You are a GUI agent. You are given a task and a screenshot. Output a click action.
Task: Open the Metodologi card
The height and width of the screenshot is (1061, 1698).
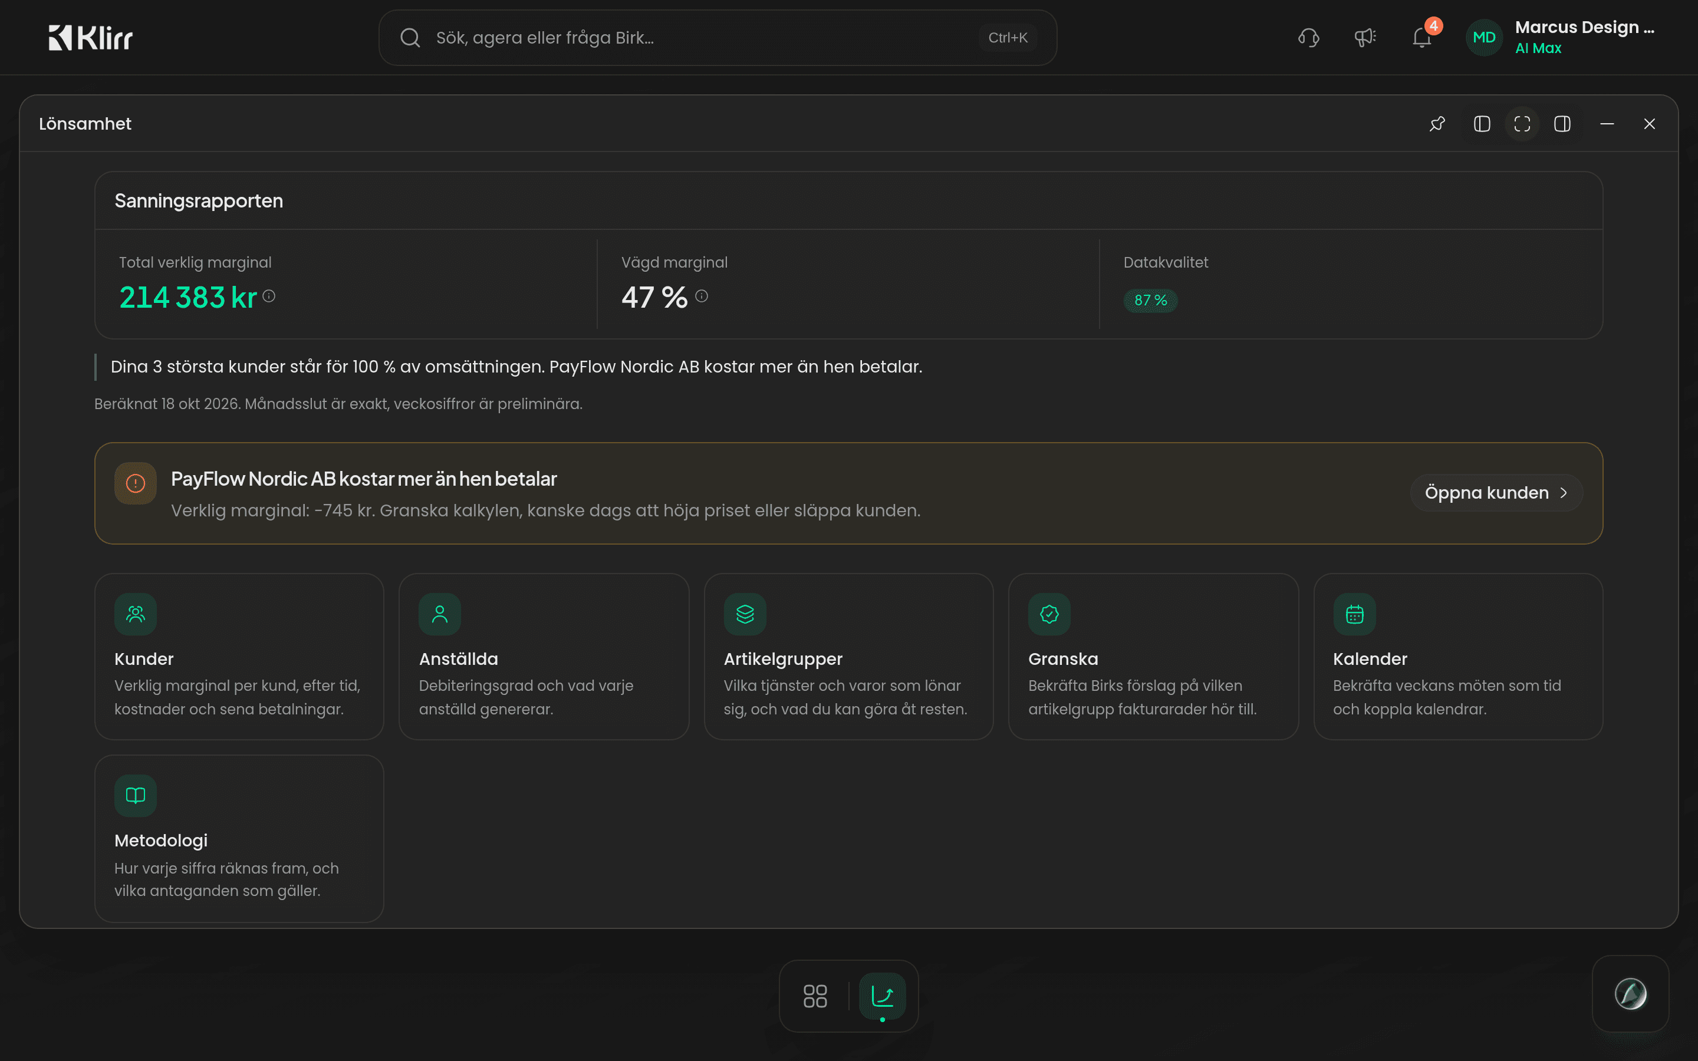(239, 839)
